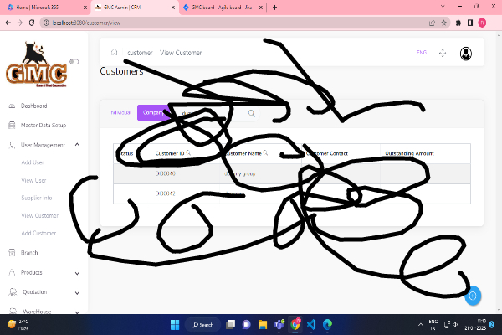
Task: Click the home breadcrumb icon
Action: pyautogui.click(x=115, y=53)
